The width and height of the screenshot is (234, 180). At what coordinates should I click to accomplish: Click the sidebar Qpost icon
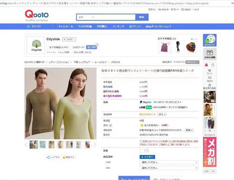point(210,79)
